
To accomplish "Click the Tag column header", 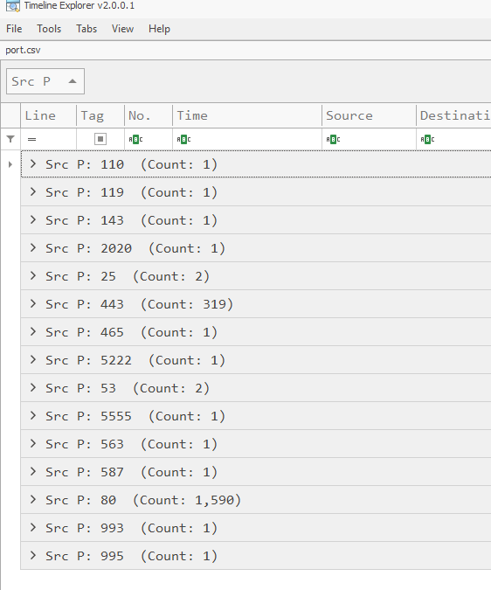I will tap(100, 115).
